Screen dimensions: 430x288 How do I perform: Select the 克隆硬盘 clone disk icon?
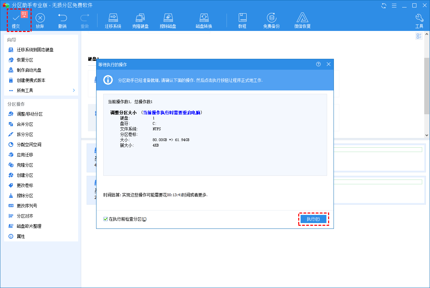coord(140,18)
